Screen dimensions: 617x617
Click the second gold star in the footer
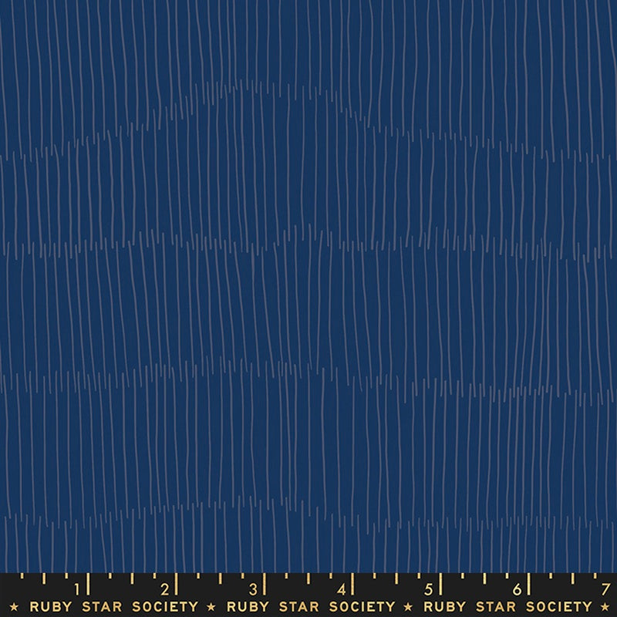tap(212, 607)
